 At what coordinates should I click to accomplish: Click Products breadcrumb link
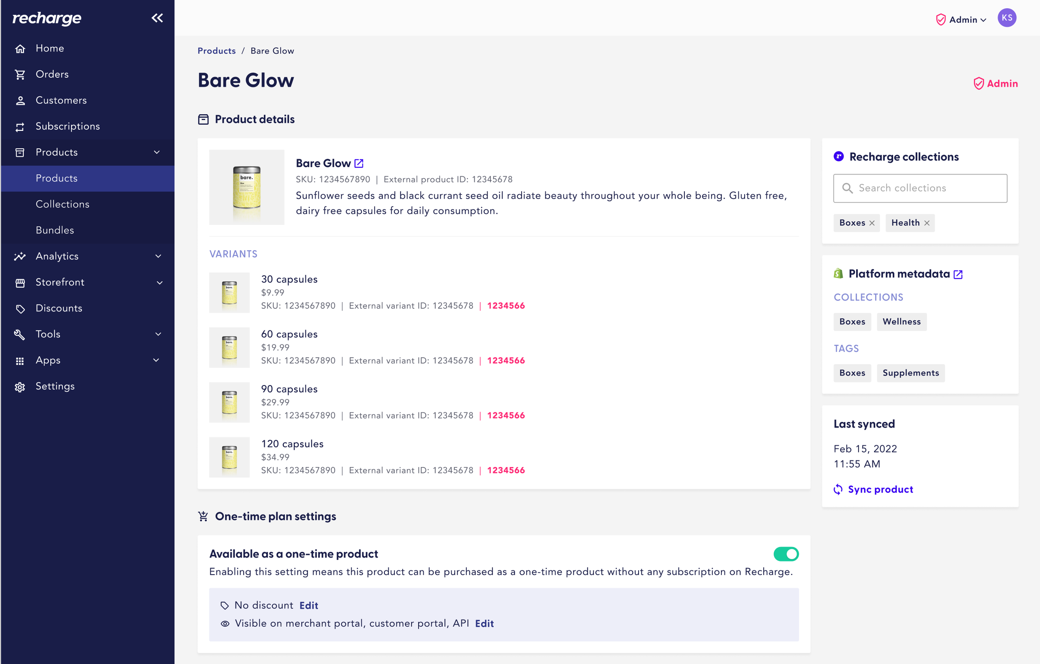point(216,51)
